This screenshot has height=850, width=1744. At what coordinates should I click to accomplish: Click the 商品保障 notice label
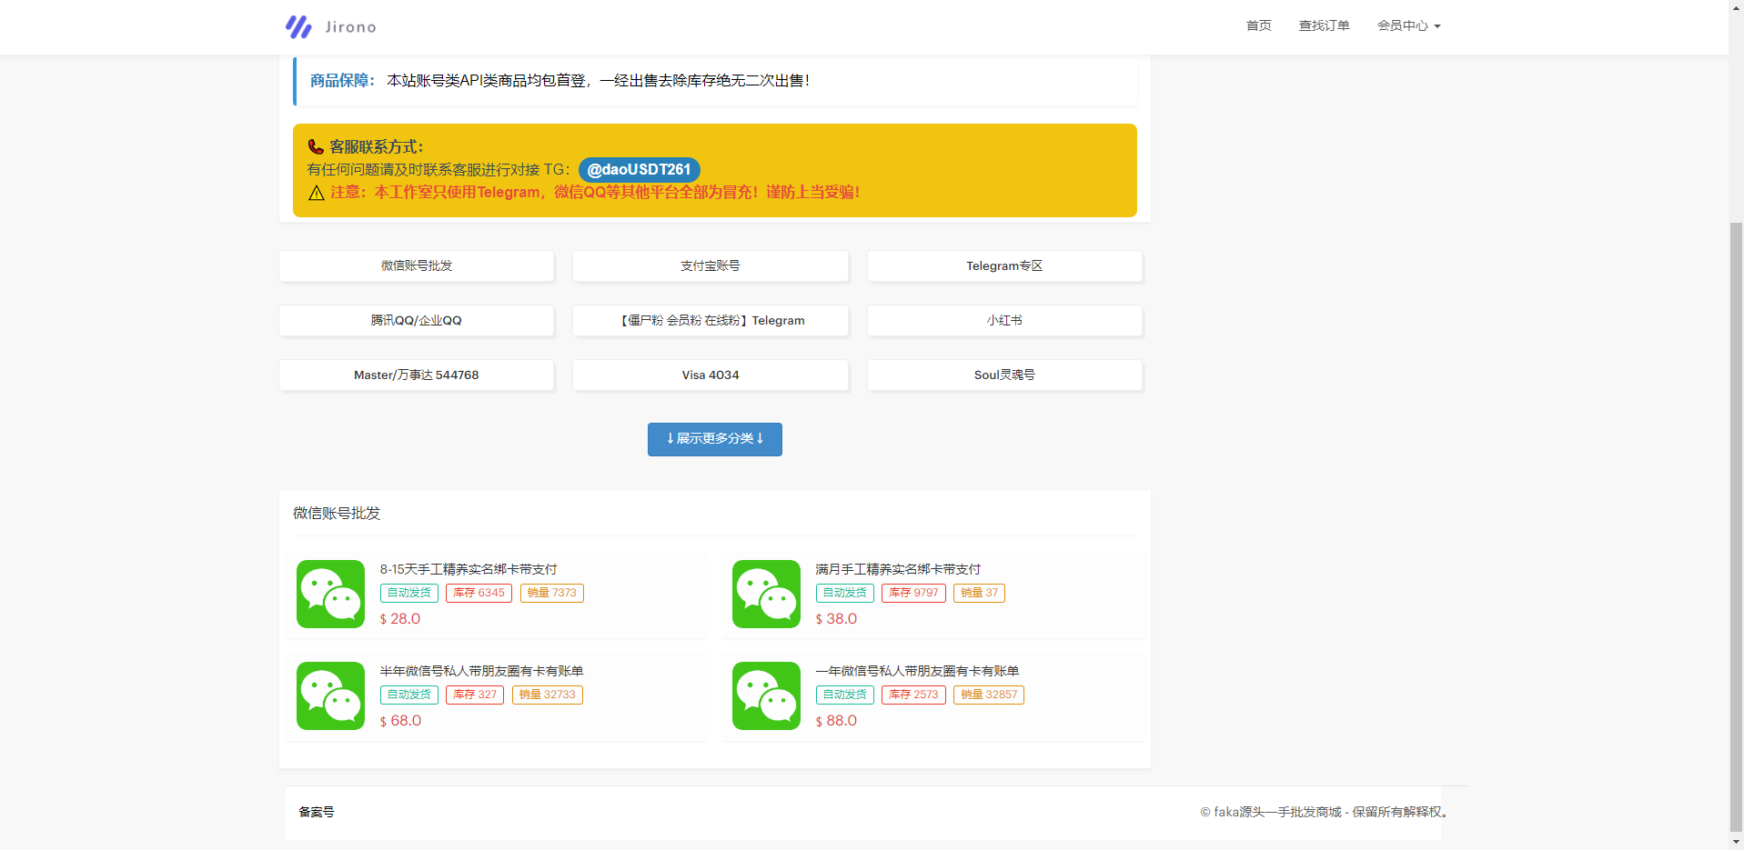click(x=343, y=81)
